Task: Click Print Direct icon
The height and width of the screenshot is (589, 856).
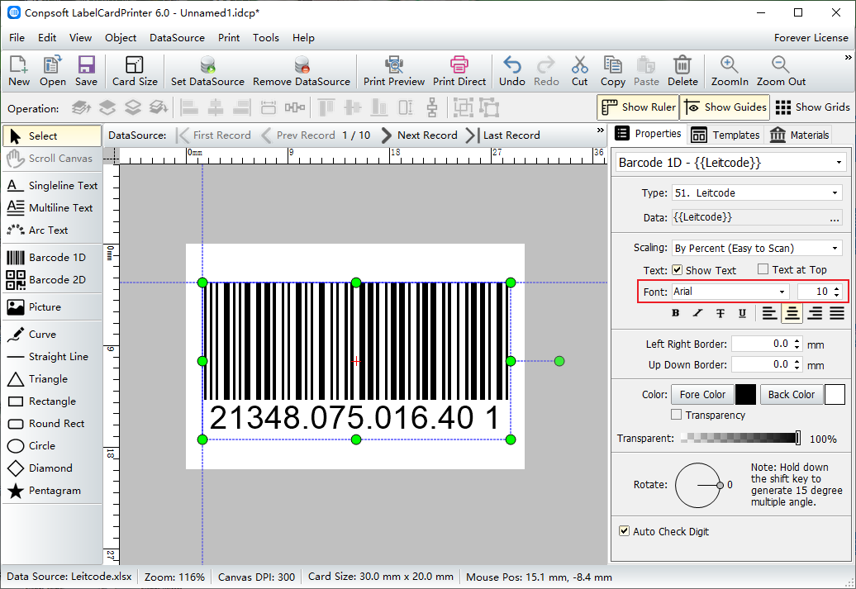Action: coord(459,71)
